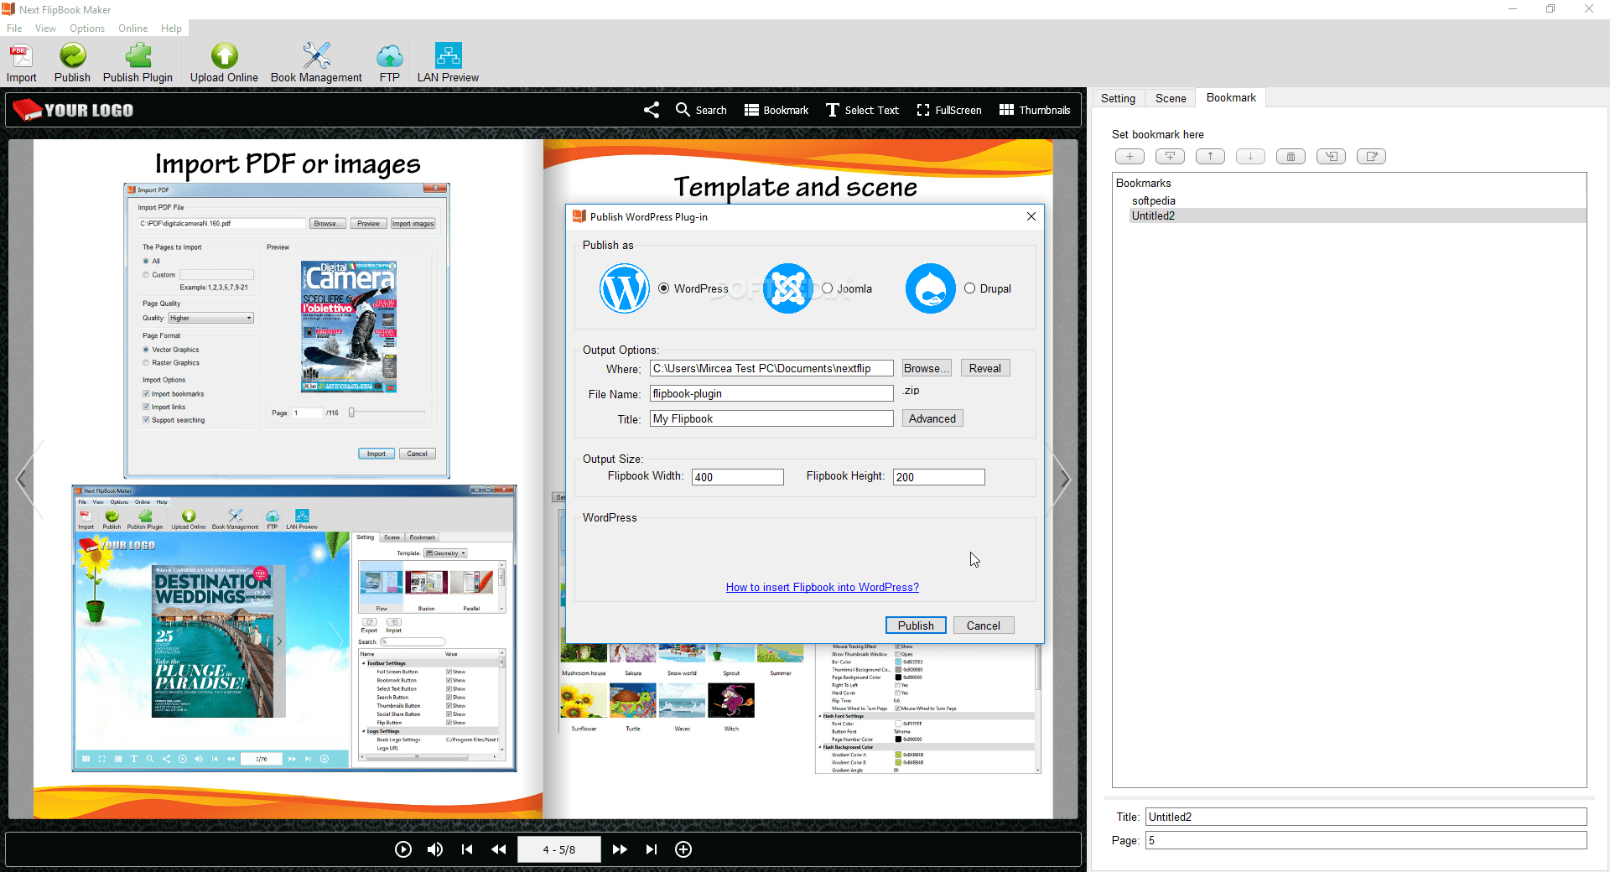
Task: Delete the selected bookmark with trash button
Action: pos(1291,157)
